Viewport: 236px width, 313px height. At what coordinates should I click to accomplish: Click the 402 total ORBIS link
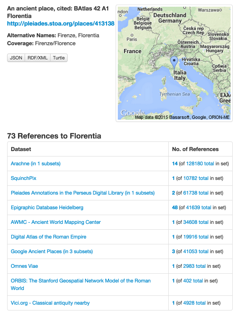click(x=193, y=281)
